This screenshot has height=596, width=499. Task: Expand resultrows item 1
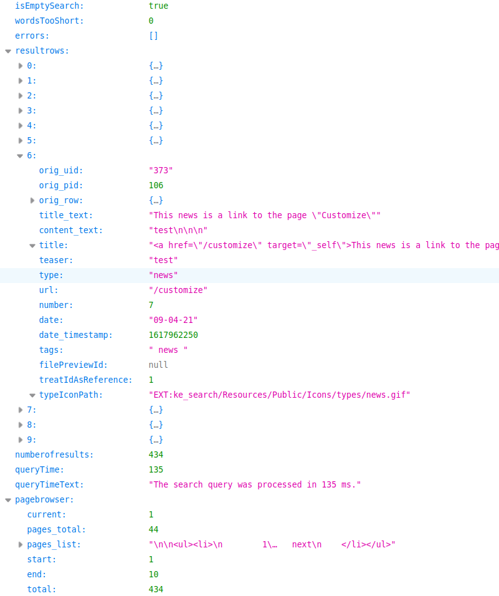pos(21,81)
